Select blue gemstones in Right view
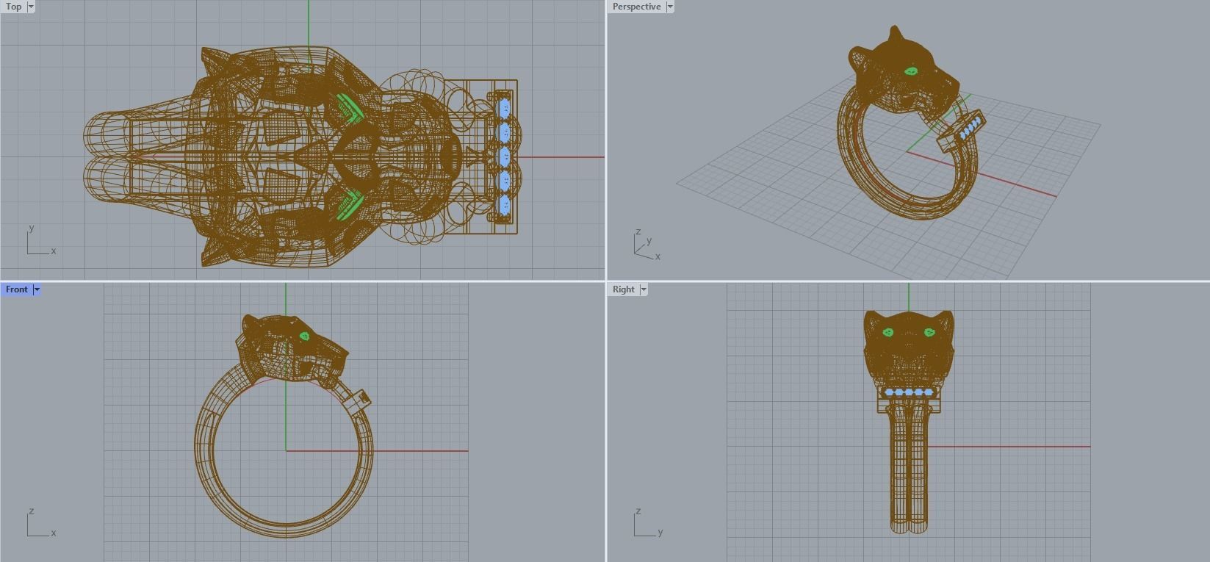The width and height of the screenshot is (1210, 562). point(909,393)
